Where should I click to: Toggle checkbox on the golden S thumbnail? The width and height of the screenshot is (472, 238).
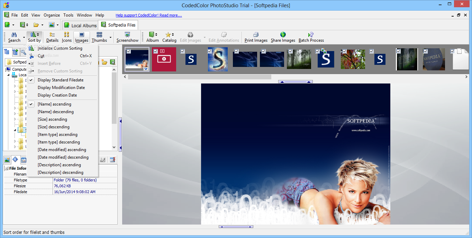[x=210, y=51]
